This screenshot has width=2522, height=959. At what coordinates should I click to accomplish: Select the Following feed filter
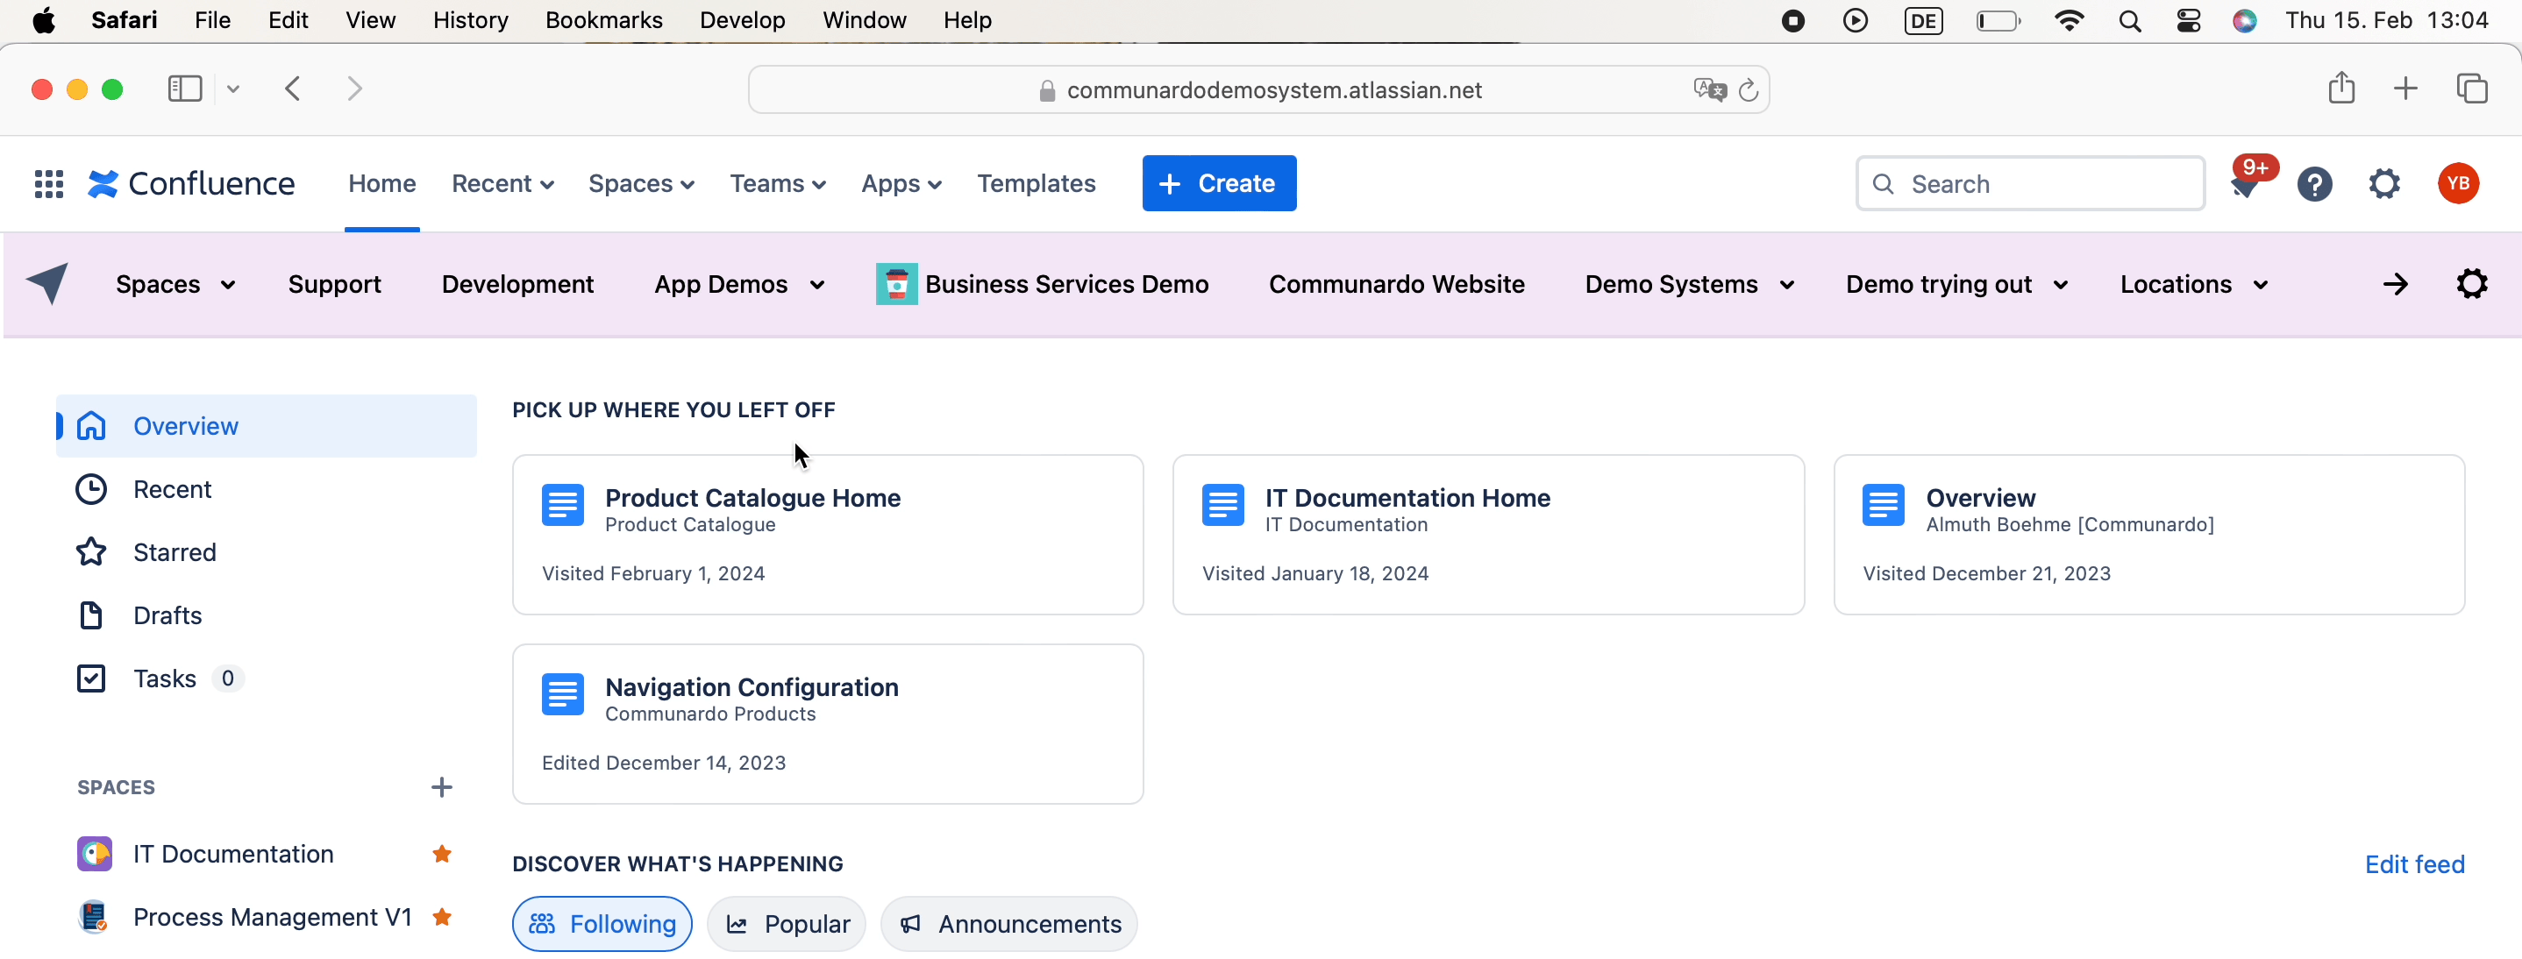pos(602,924)
